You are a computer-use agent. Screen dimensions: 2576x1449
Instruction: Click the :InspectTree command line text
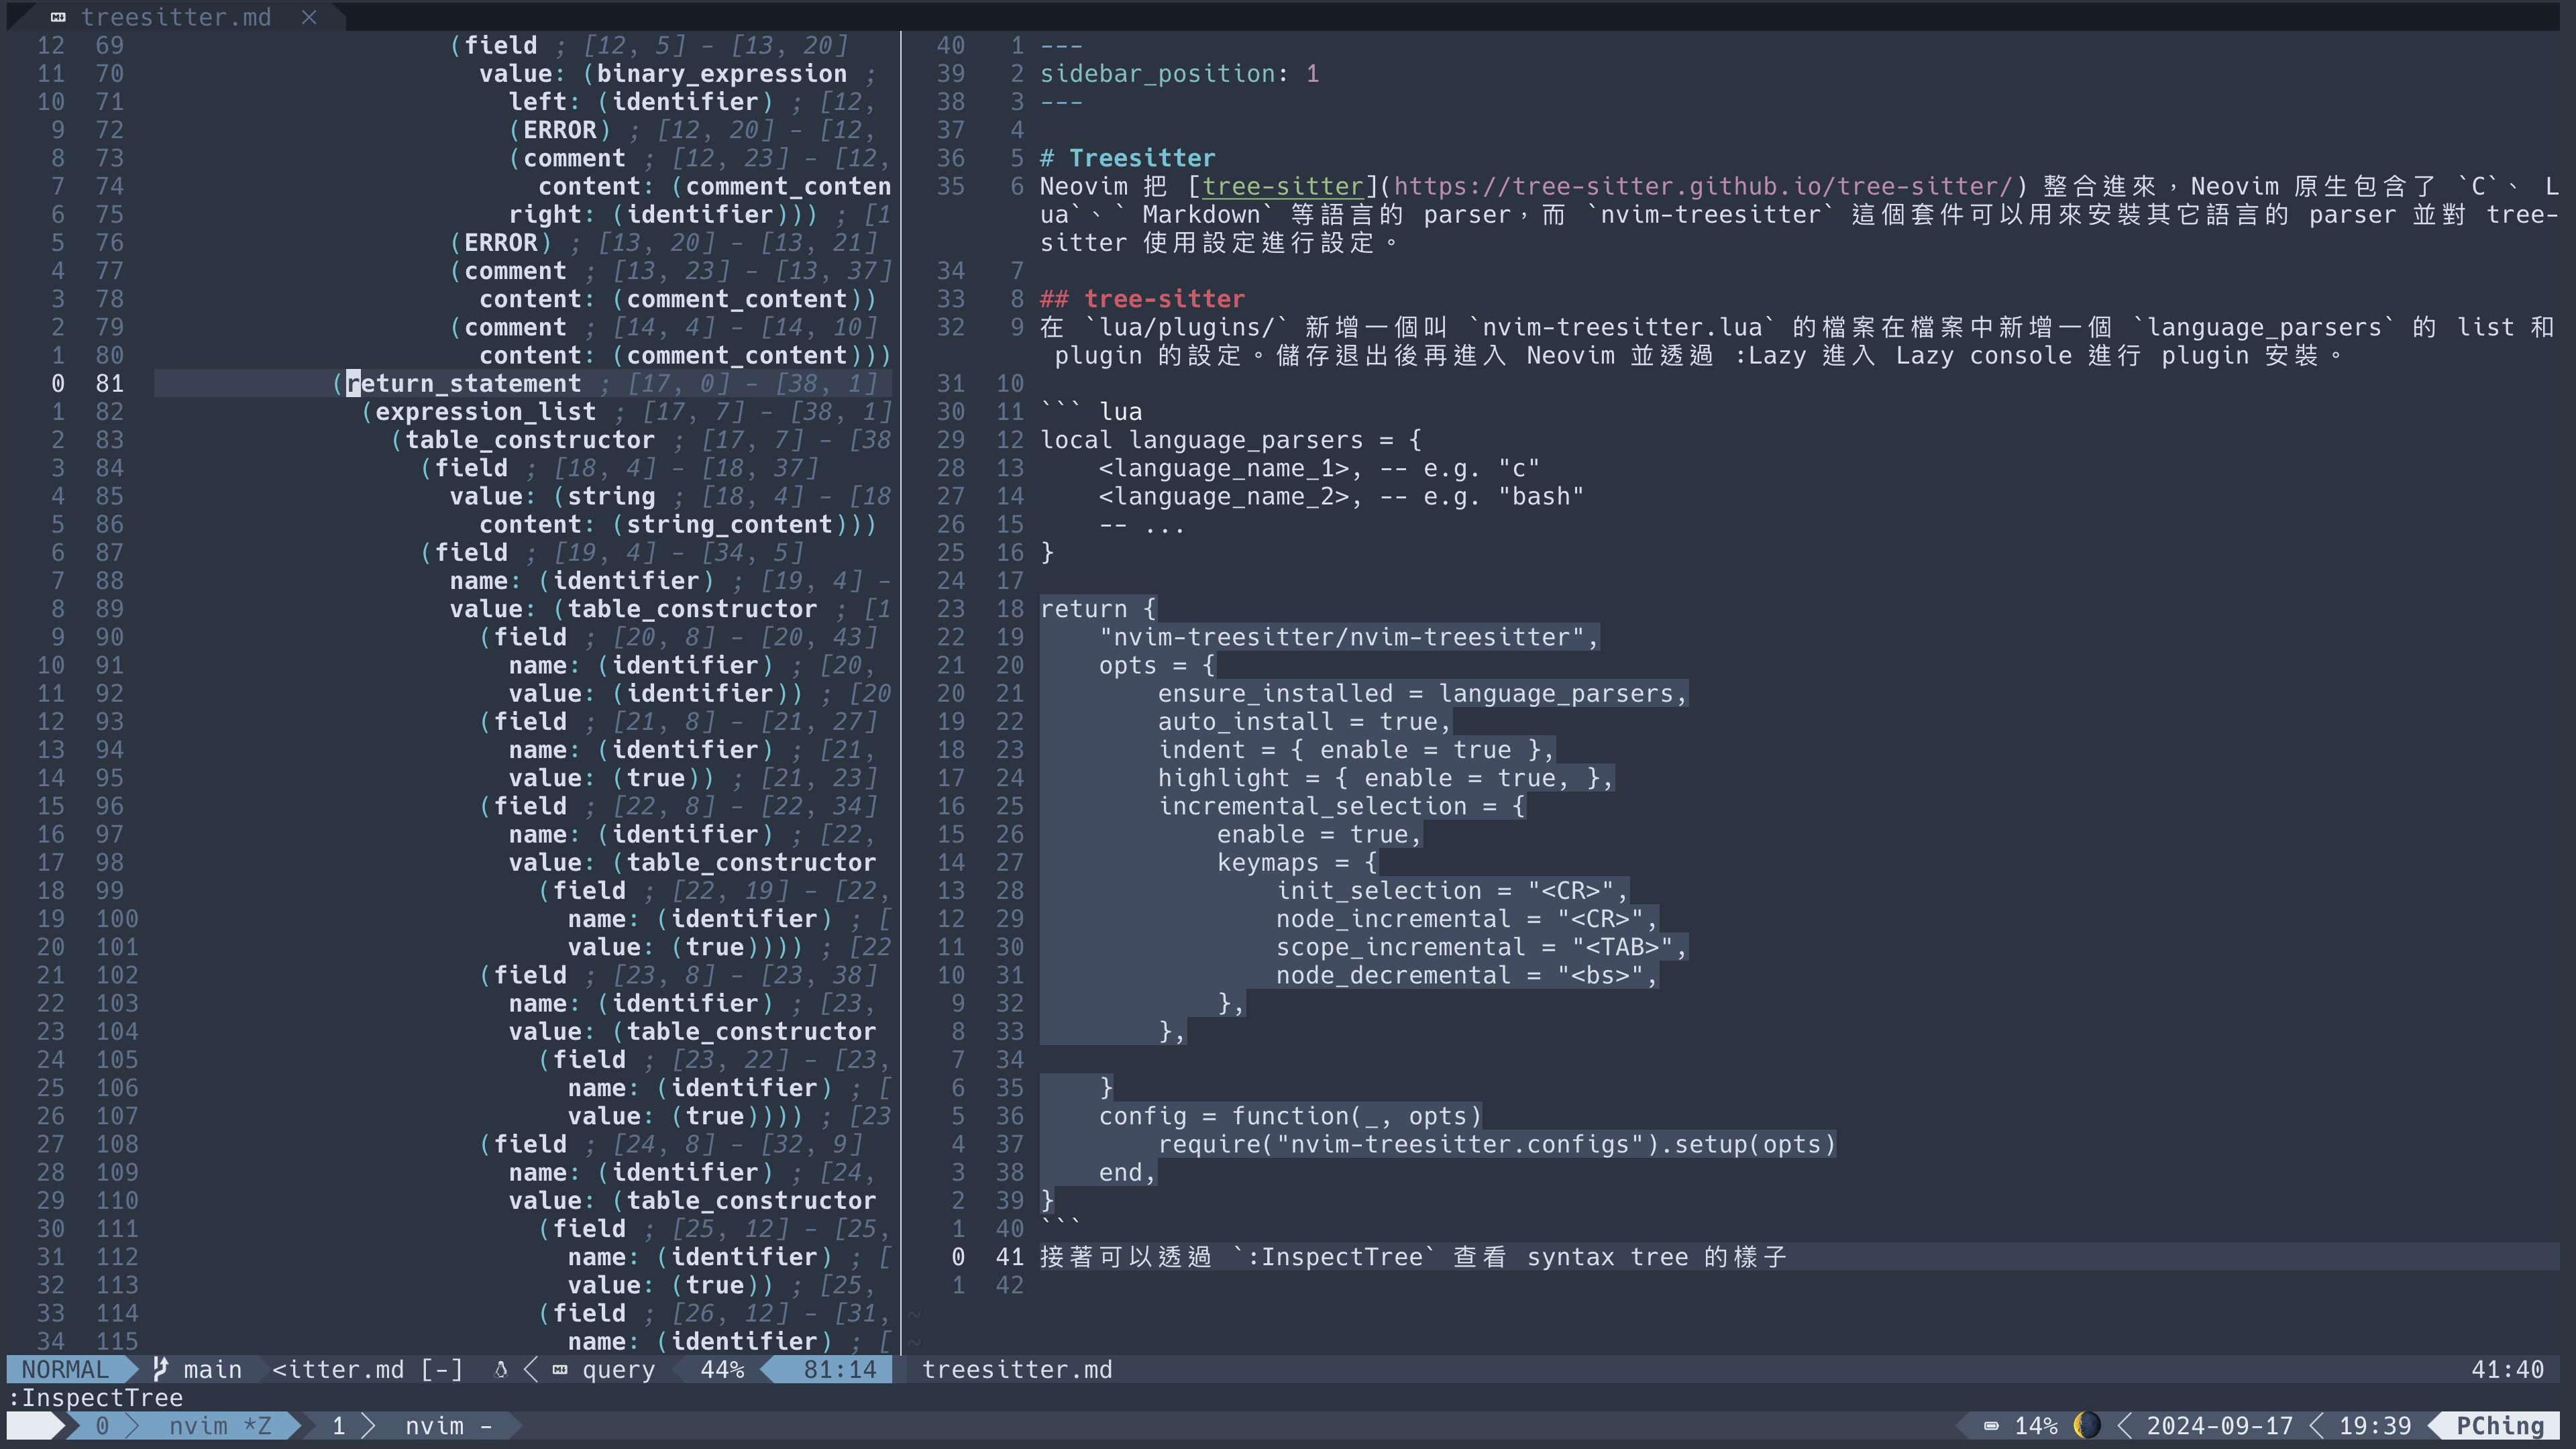pyautogui.click(x=95, y=1398)
